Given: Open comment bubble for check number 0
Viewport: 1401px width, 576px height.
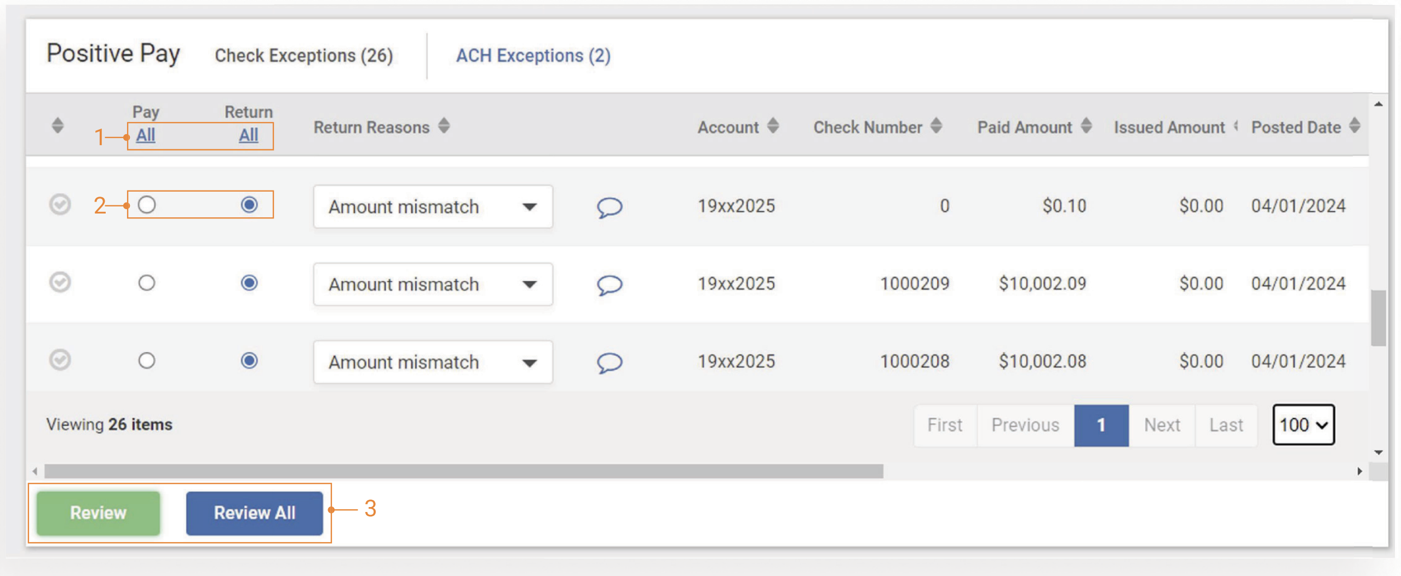Looking at the screenshot, I should pyautogui.click(x=609, y=208).
